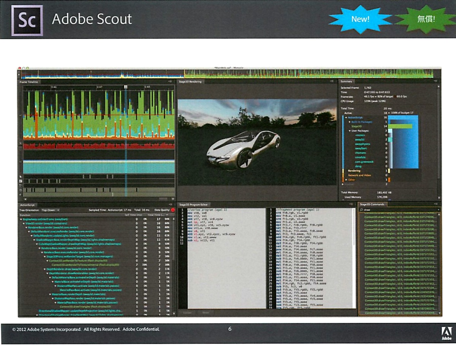Image resolution: width=456 pixels, height=346 pixels.
Task: Click the draw search field in Stage3D Commands
Action: (x=400, y=210)
